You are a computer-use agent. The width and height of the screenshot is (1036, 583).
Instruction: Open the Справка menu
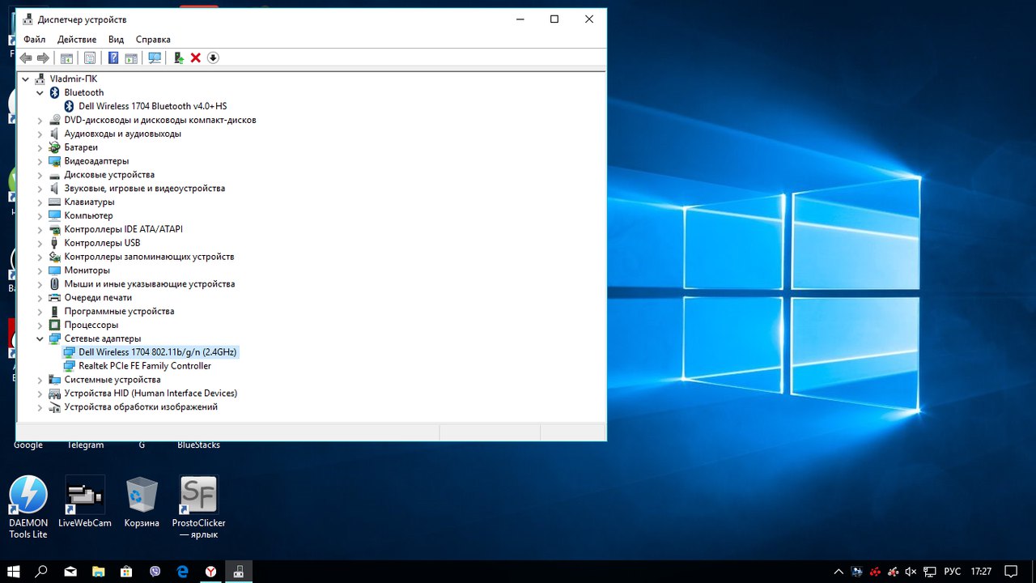point(153,39)
